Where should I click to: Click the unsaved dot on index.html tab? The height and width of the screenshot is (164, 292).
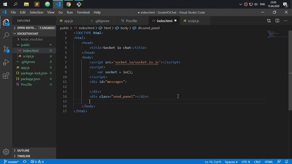point(175,20)
